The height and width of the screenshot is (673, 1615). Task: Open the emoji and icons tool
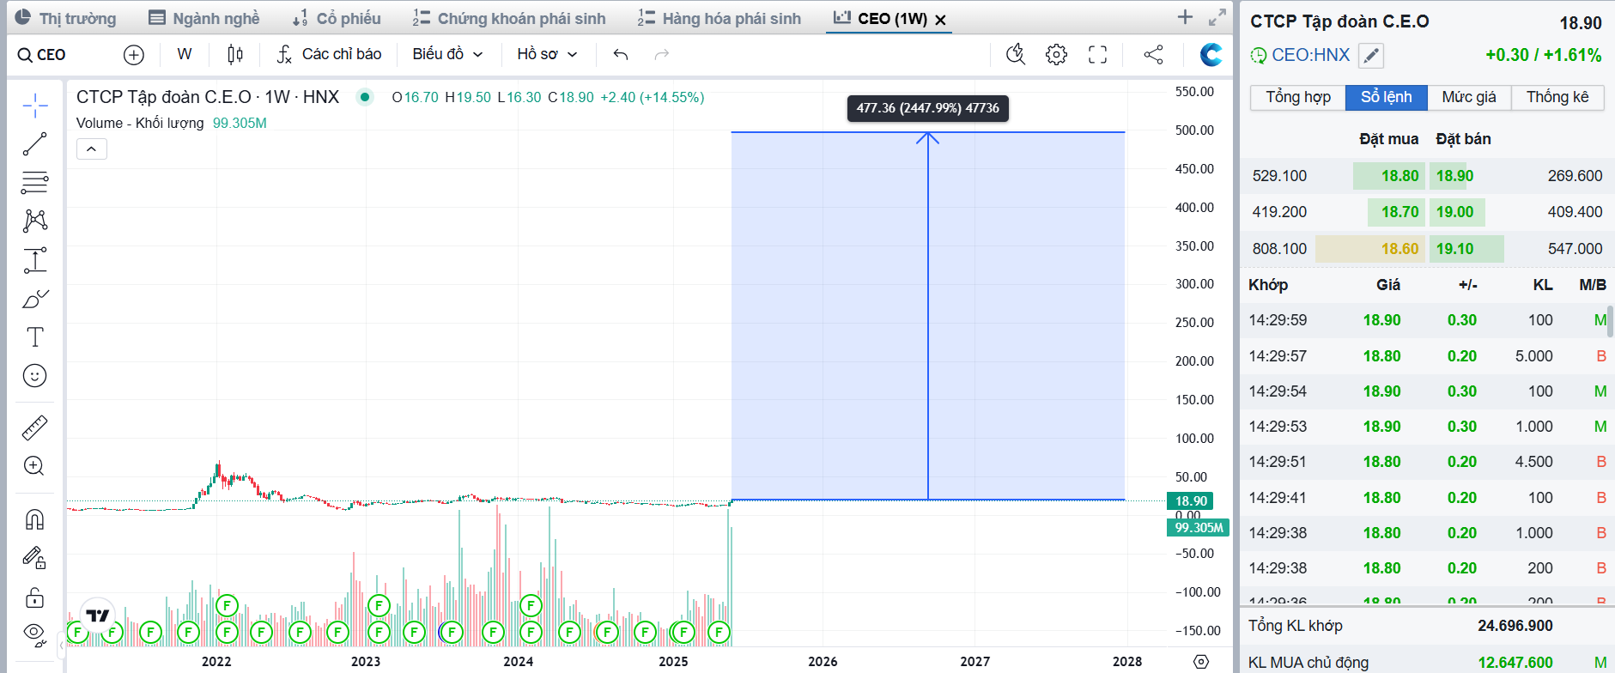pyautogui.click(x=35, y=376)
